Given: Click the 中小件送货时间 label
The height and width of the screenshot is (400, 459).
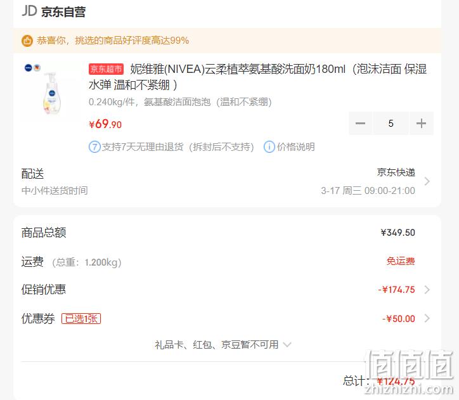Looking at the screenshot, I should click(55, 191).
